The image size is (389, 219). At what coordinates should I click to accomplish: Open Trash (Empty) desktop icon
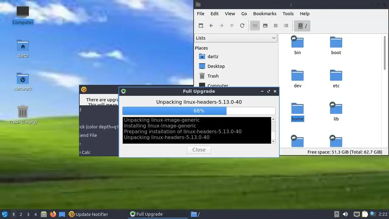coord(23,115)
